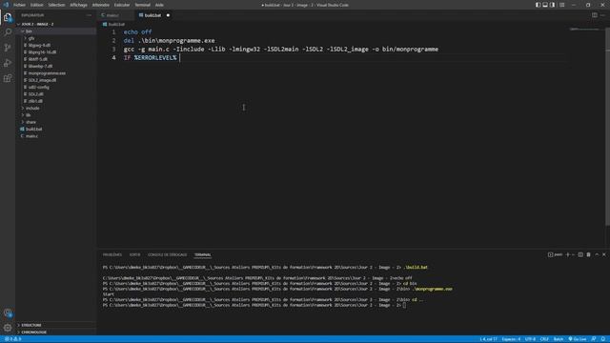Switch to the Problèmes panel tab
Image resolution: width=610 pixels, height=343 pixels.
112,254
